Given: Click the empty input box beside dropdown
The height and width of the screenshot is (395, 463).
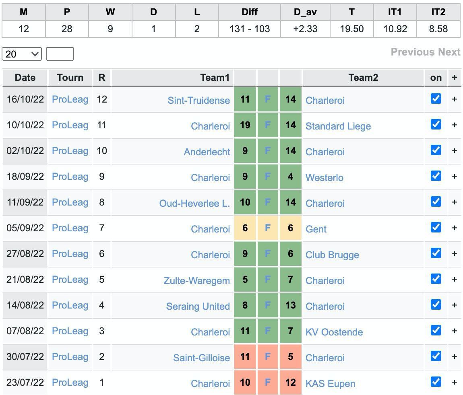Looking at the screenshot, I should coord(60,54).
